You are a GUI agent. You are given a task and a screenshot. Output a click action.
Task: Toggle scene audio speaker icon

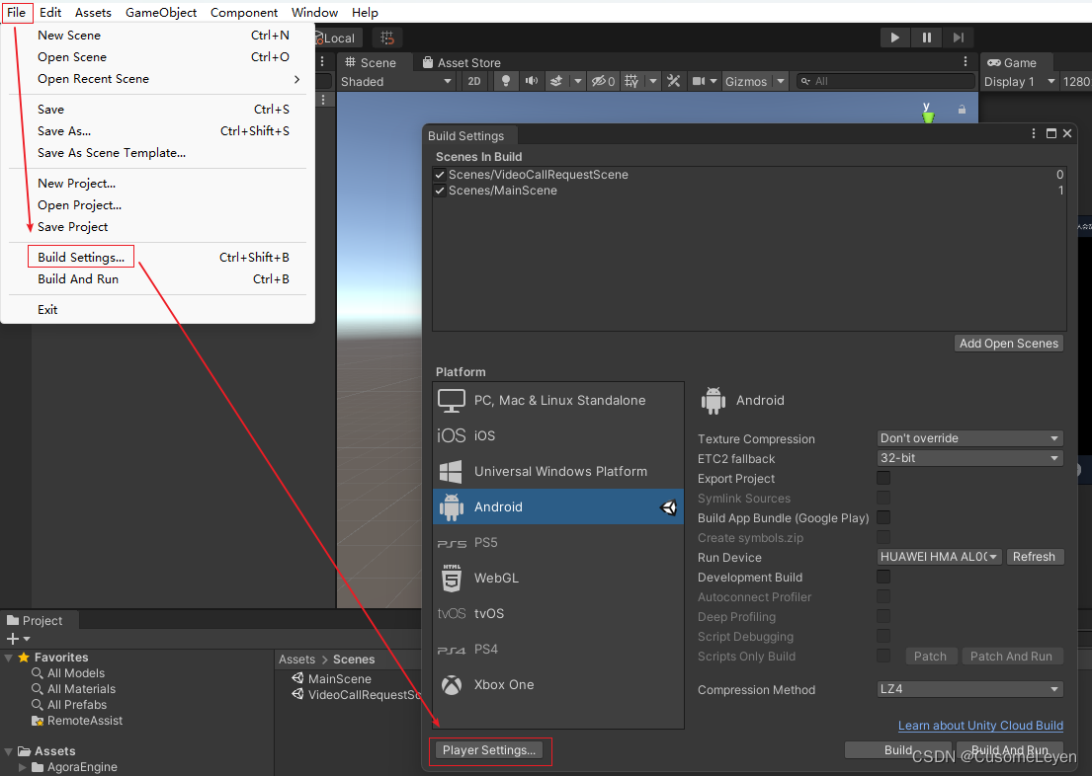[532, 81]
